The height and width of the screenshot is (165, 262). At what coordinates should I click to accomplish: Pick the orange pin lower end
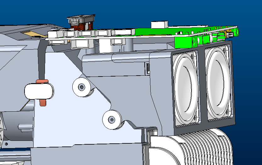43,103
